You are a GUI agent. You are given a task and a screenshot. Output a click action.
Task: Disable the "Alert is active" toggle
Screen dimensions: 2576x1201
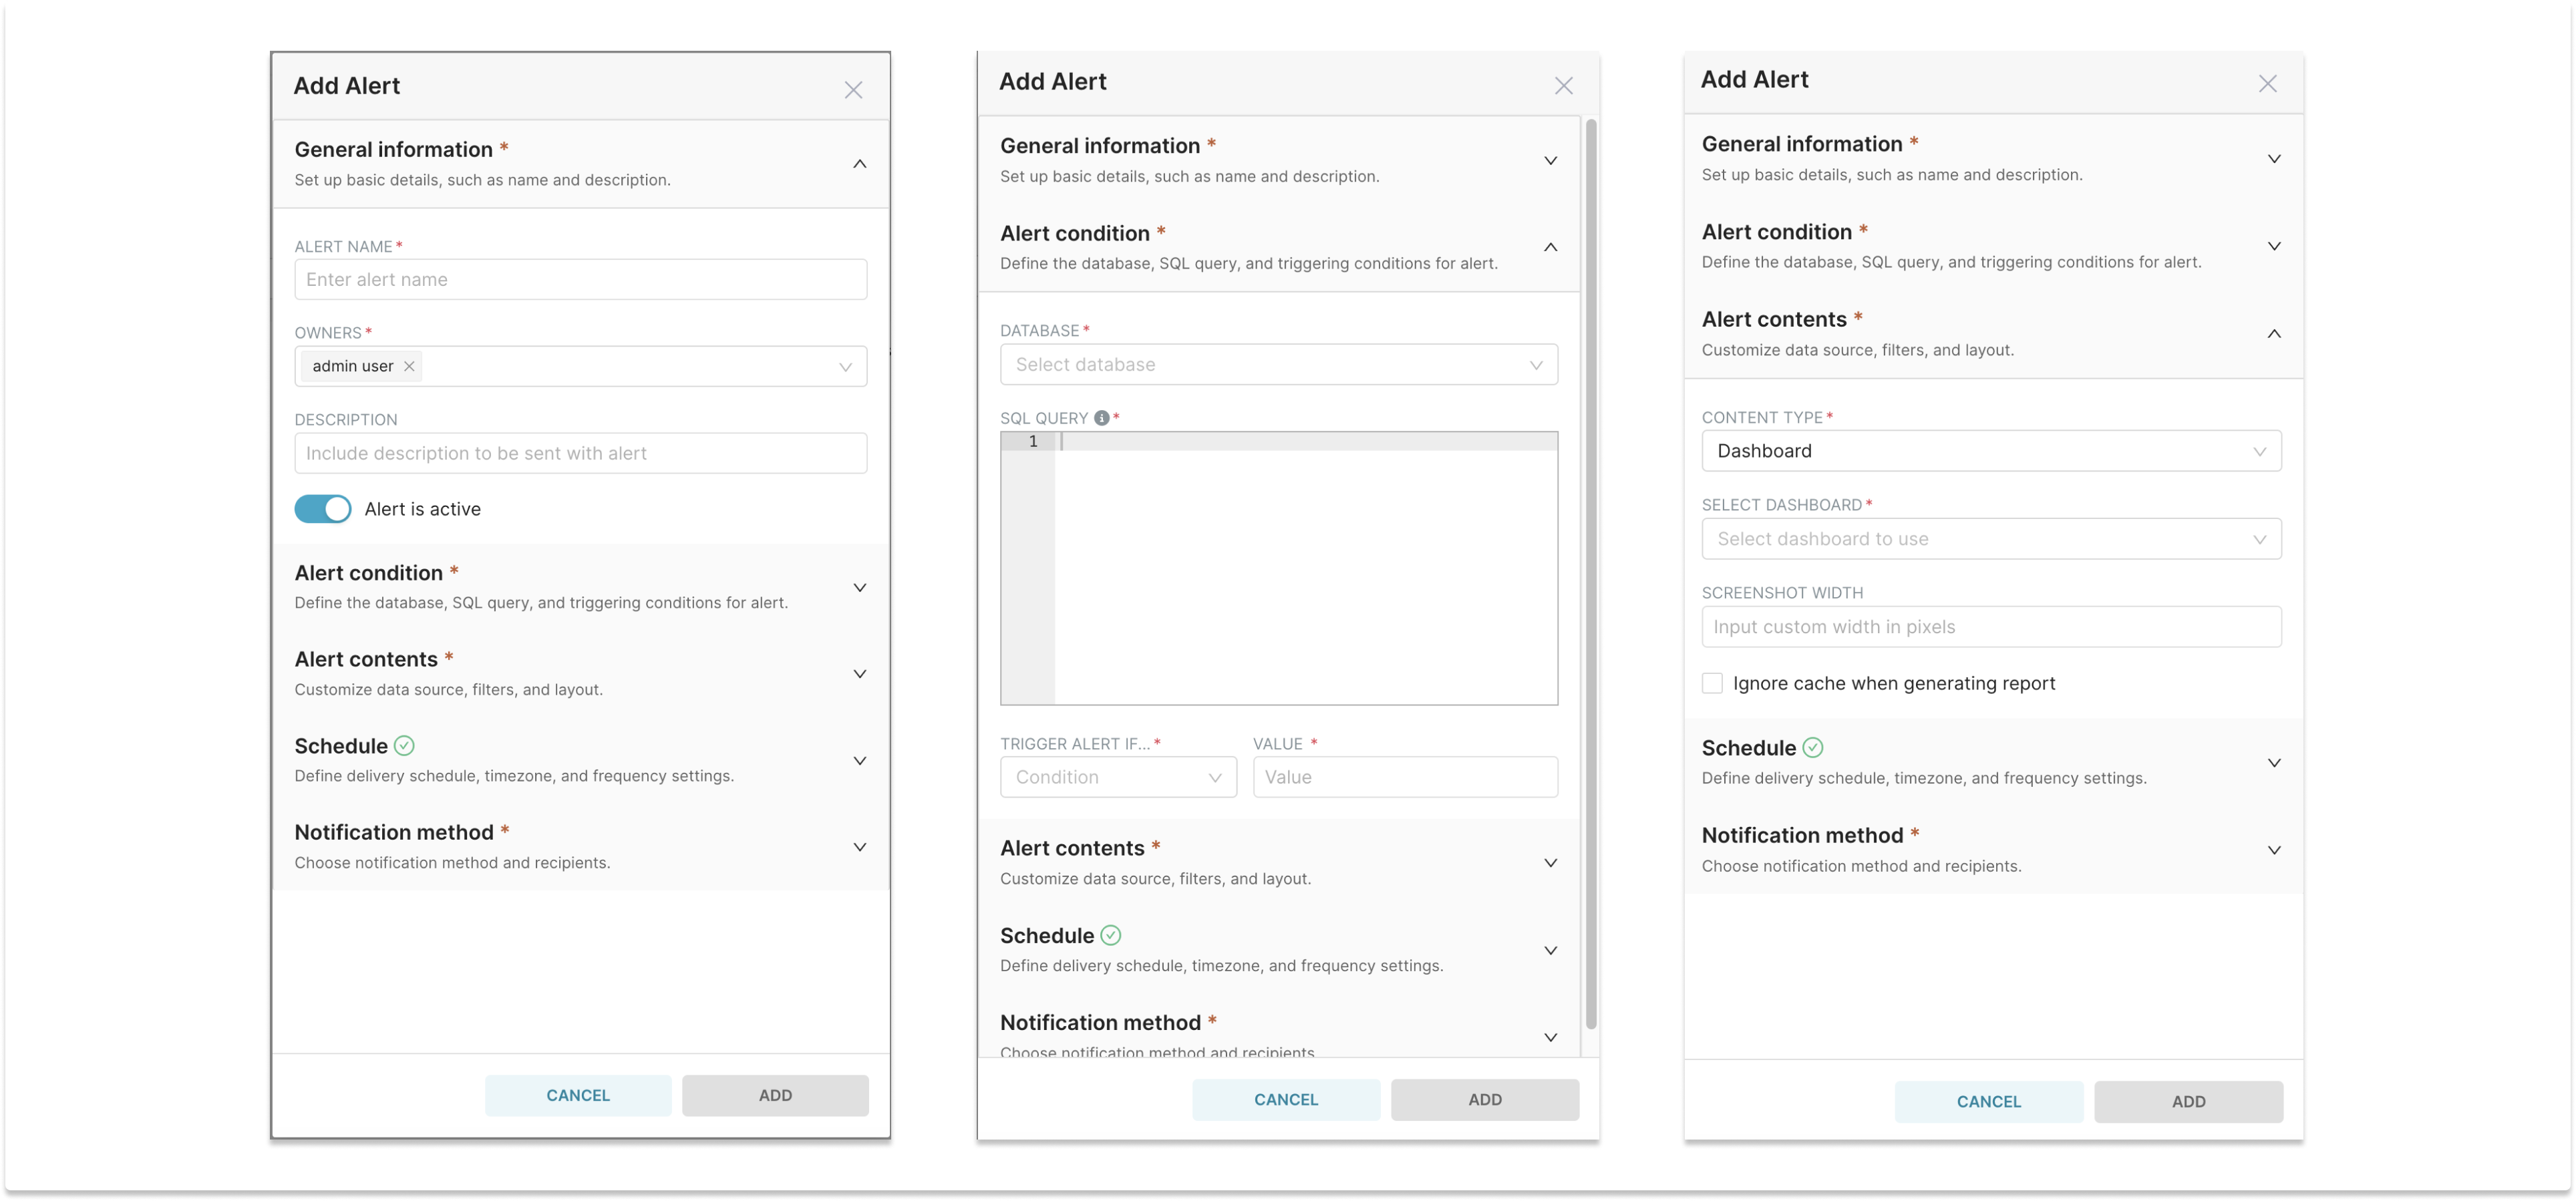[x=322, y=509]
